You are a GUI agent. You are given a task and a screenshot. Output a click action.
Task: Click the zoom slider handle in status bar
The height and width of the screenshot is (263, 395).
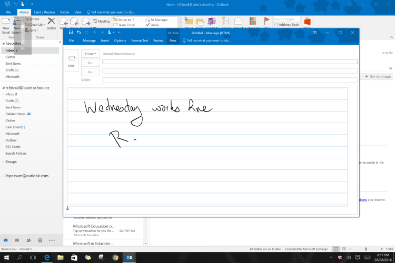pos(366,249)
